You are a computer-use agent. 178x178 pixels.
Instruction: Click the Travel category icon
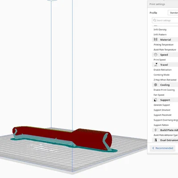(156, 65)
